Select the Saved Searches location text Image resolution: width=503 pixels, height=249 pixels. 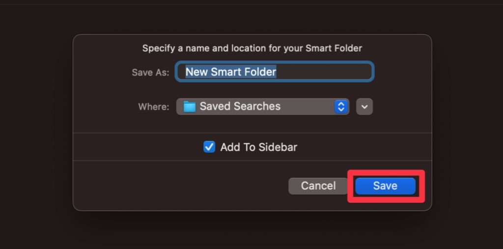[240, 107]
